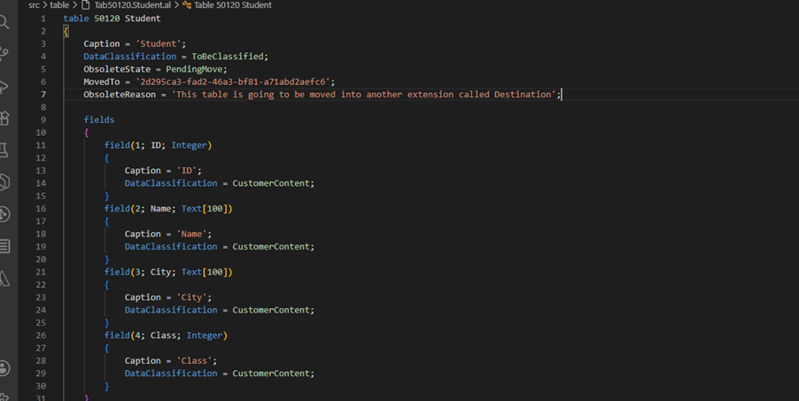Click 'DataClassification' on line 19
799x401 pixels.
tap(171, 247)
